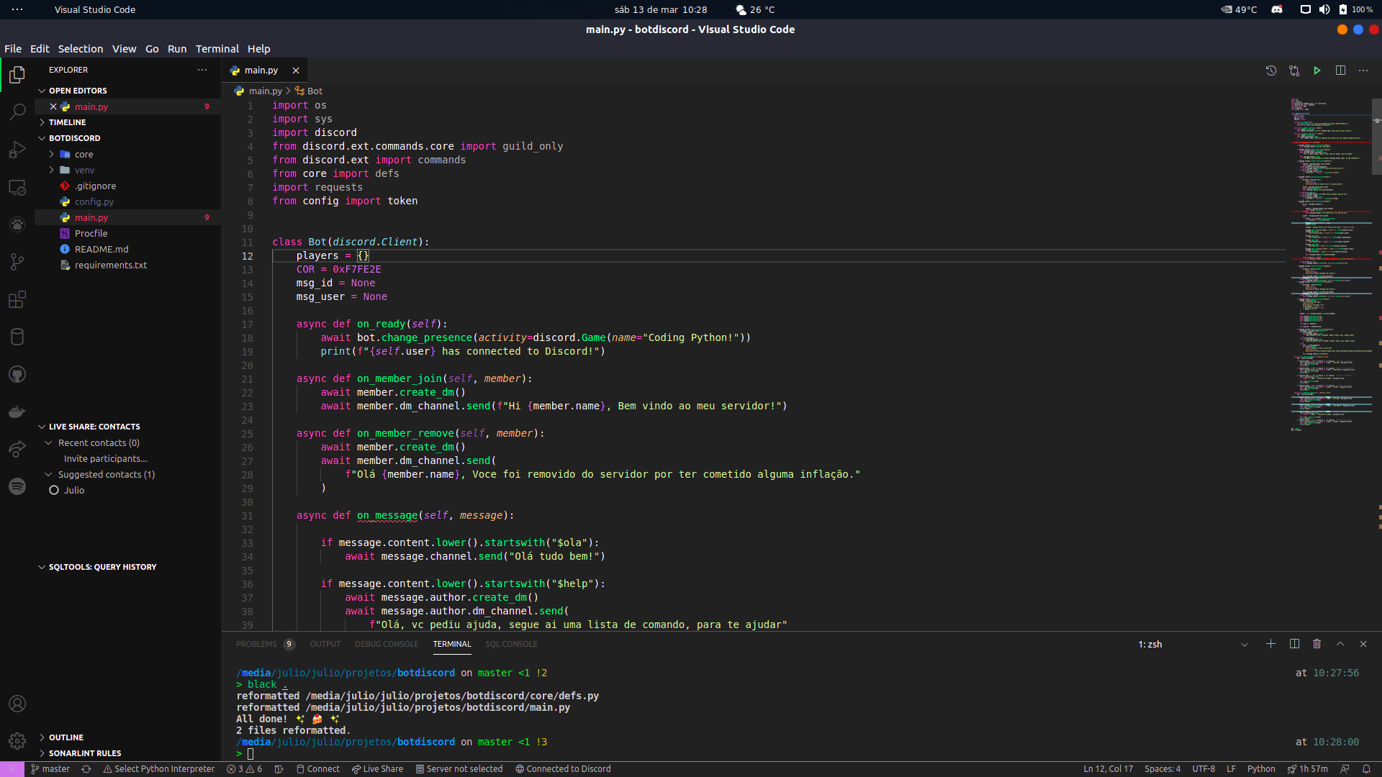The height and width of the screenshot is (777, 1382).
Task: Maximize the terminal panel size
Action: [x=1340, y=644]
